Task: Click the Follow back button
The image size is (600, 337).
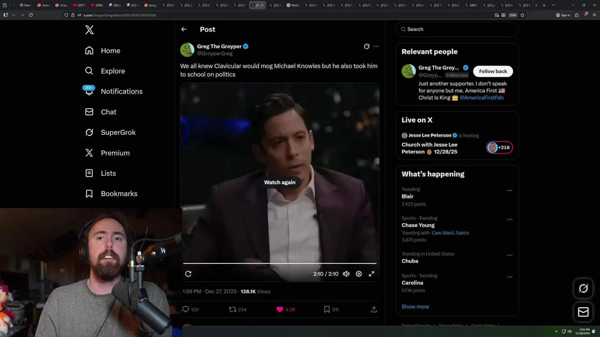Action: coord(493,71)
